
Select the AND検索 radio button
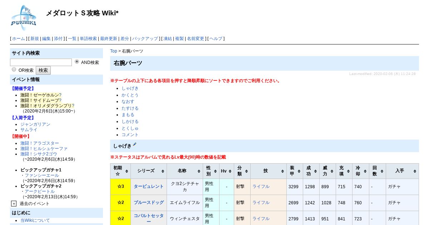pos(77,62)
